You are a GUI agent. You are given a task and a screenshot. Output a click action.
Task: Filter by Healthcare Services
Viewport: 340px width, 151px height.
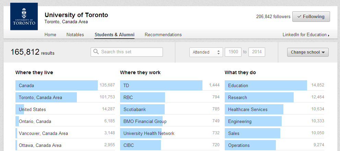click(x=247, y=109)
